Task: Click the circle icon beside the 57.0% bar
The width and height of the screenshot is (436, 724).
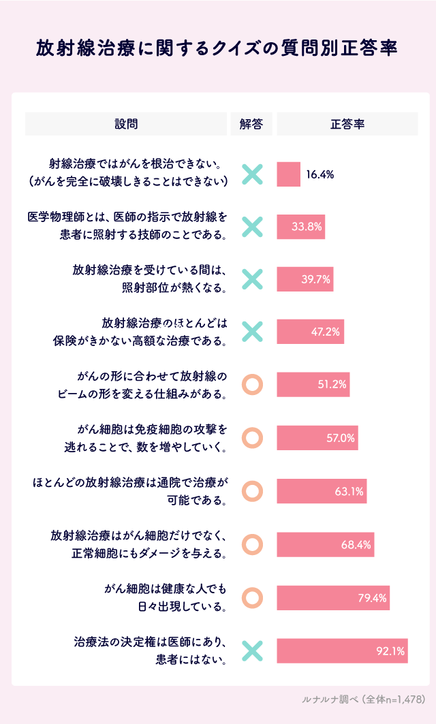Action: 252,437
